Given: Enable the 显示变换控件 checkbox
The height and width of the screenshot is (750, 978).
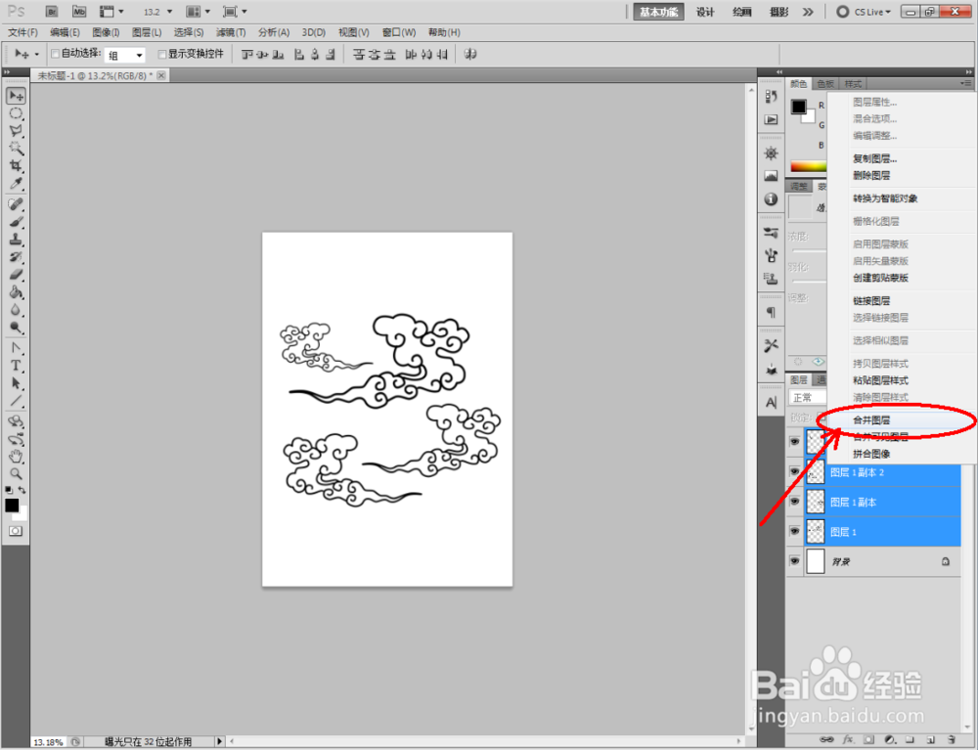Looking at the screenshot, I should (x=162, y=54).
